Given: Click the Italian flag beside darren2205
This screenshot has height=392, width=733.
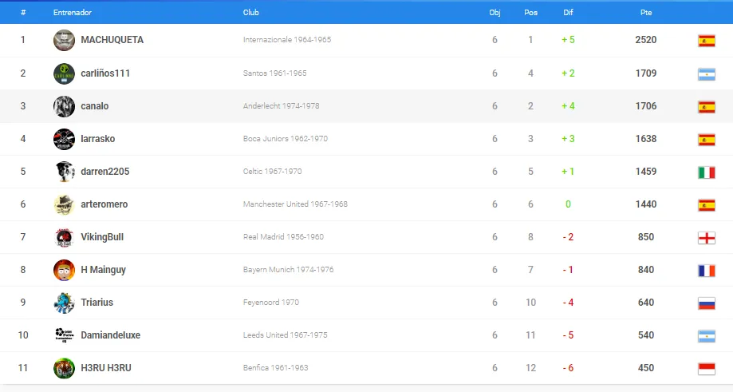Looking at the screenshot, I should (x=707, y=172).
